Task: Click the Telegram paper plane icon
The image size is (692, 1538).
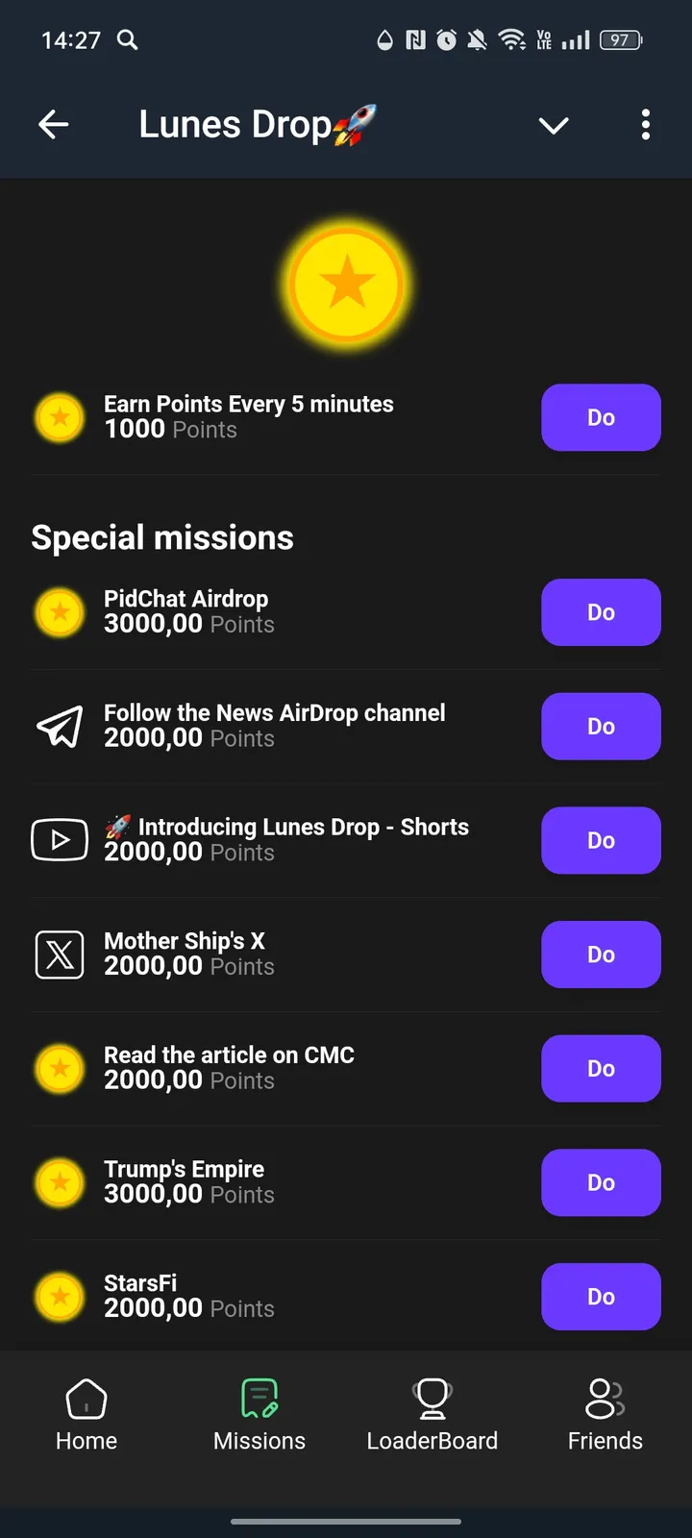Action: pos(60,727)
